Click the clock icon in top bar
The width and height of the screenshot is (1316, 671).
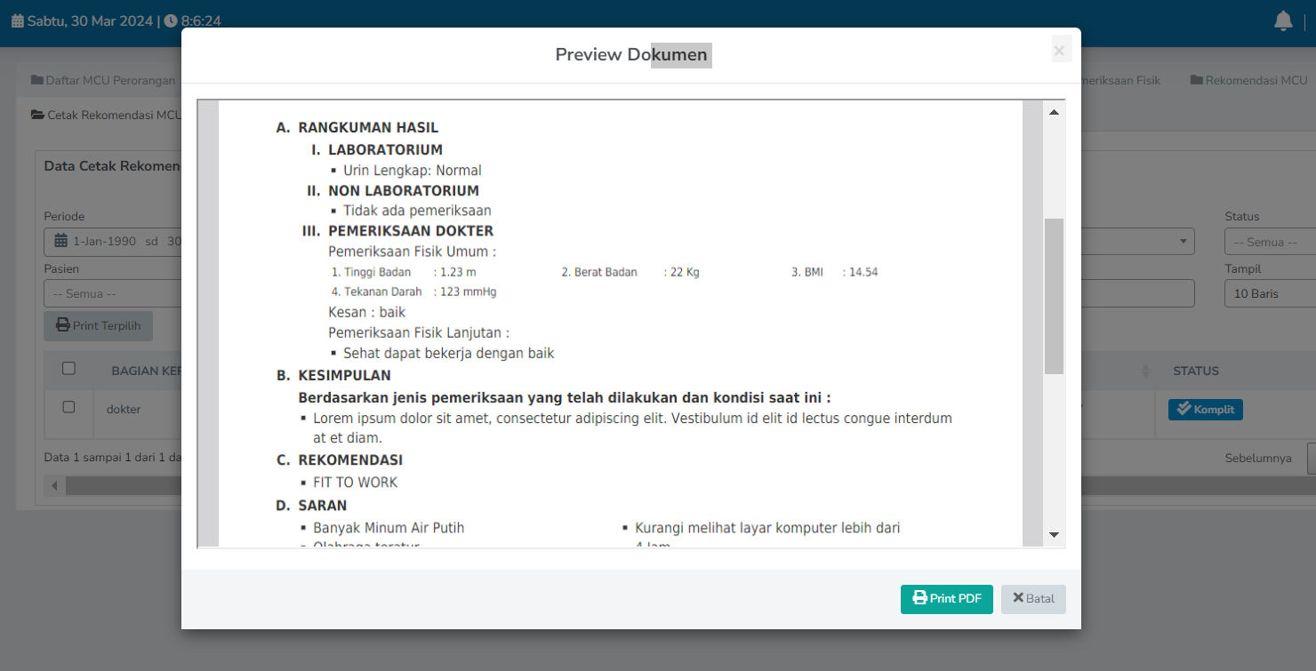point(170,20)
